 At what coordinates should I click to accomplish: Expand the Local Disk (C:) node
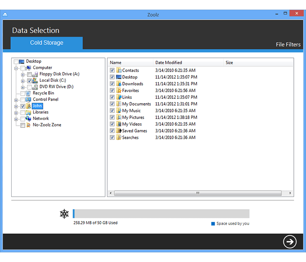pyautogui.click(x=23, y=81)
